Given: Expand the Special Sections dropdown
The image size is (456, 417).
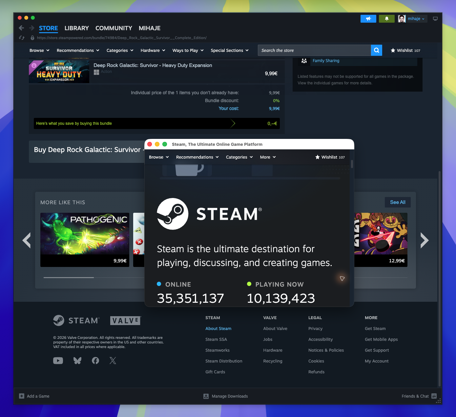Looking at the screenshot, I should coord(230,51).
